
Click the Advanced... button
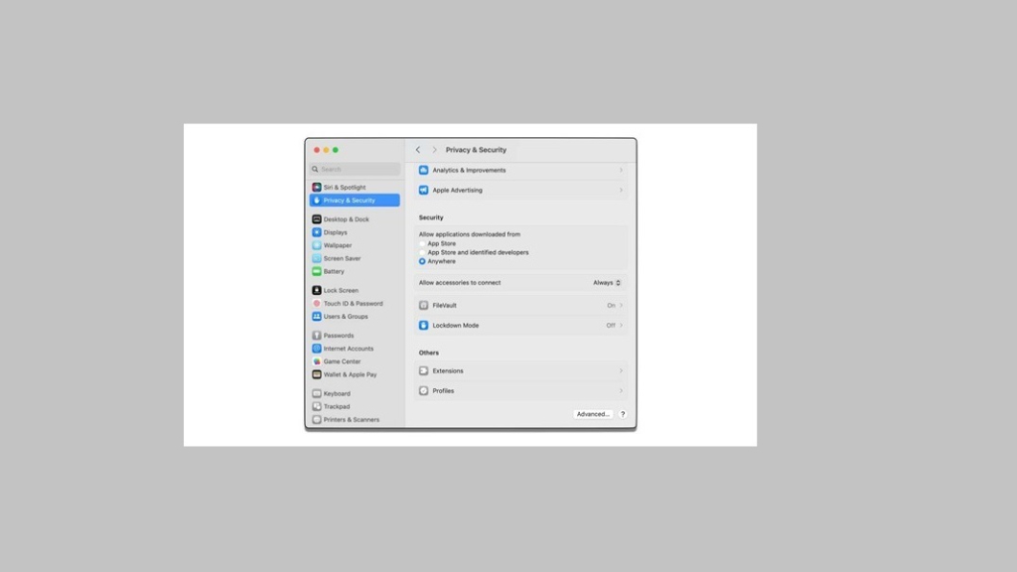[x=593, y=414]
